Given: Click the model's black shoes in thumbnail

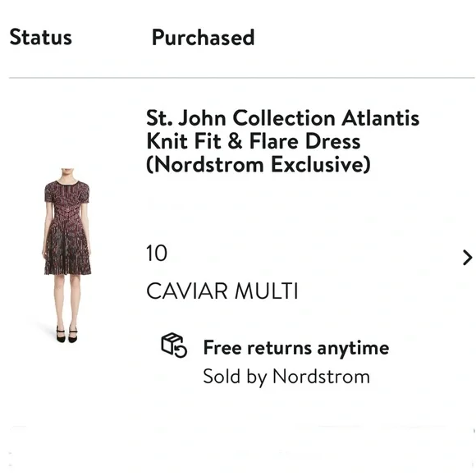Looking at the screenshot, I should point(66,334).
